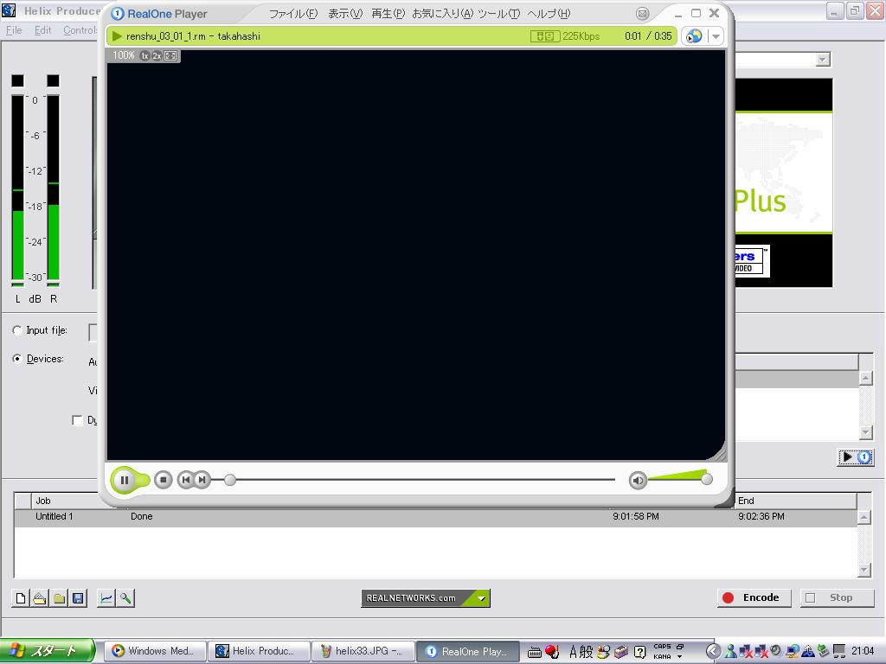Screen dimensions: 886x664
Task: Click the IME conversion mode 般 indicator
Action: tap(587, 652)
